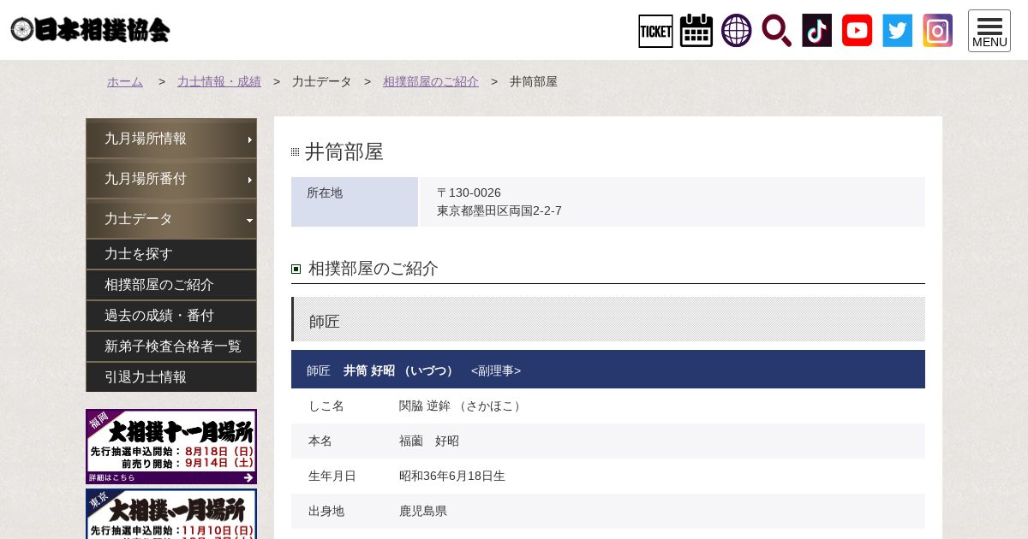This screenshot has width=1028, height=539.
Task: Open the Instagram icon
Action: click(938, 31)
